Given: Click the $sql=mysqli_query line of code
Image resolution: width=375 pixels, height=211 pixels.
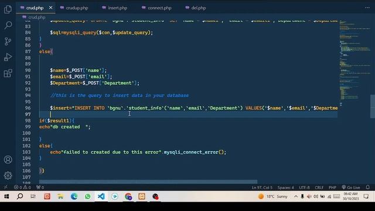Looking at the screenshot, I should pyautogui.click(x=101, y=33).
